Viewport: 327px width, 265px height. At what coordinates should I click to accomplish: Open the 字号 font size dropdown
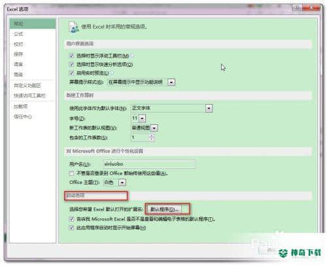[x=142, y=118]
